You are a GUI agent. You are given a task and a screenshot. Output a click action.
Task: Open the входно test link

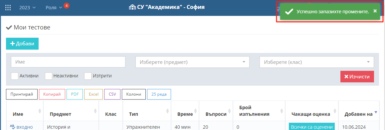click(x=25, y=127)
